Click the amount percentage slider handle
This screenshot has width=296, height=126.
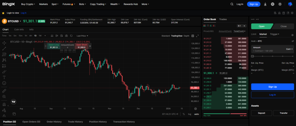pyautogui.click(x=253, y=56)
